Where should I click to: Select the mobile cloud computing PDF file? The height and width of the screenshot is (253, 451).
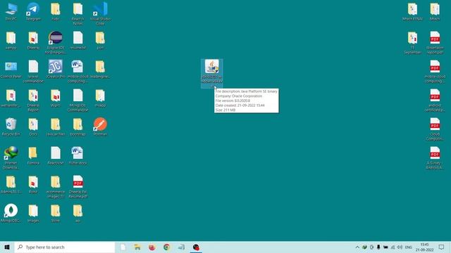[x=435, y=72]
